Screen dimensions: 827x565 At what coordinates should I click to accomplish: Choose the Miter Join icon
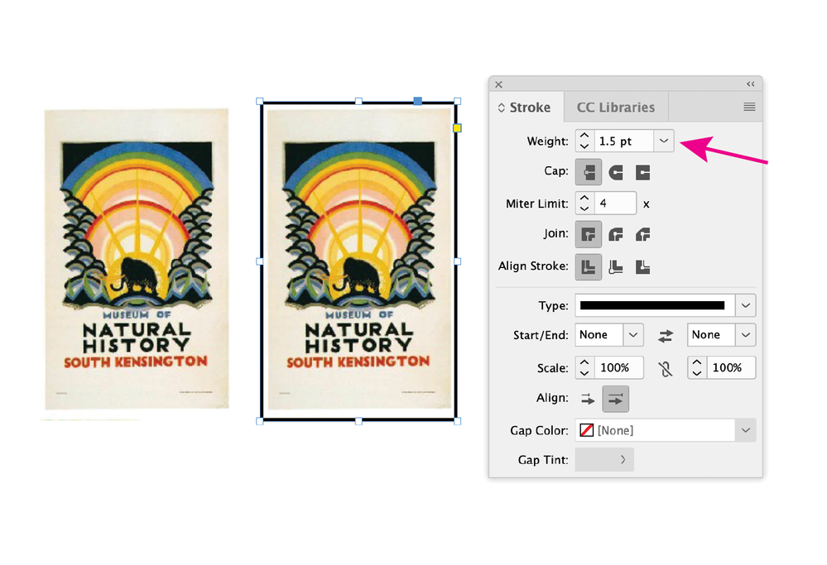[588, 235]
